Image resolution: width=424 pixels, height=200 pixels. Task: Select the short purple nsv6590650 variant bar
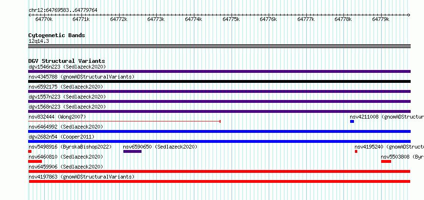(132, 151)
